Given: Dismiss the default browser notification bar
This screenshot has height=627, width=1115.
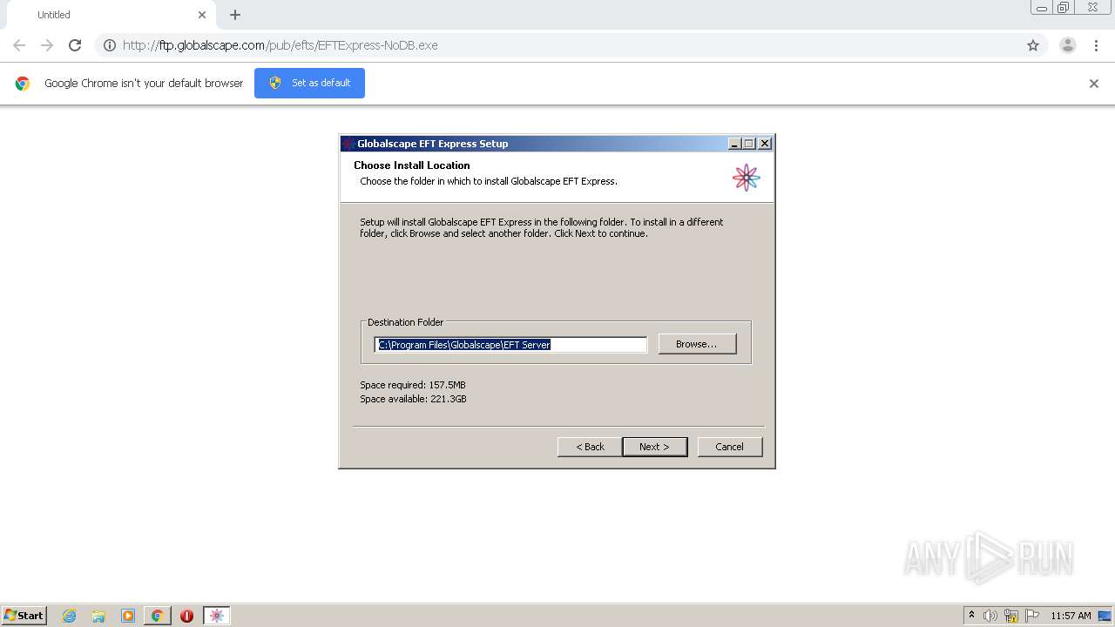Looking at the screenshot, I should 1094,84.
